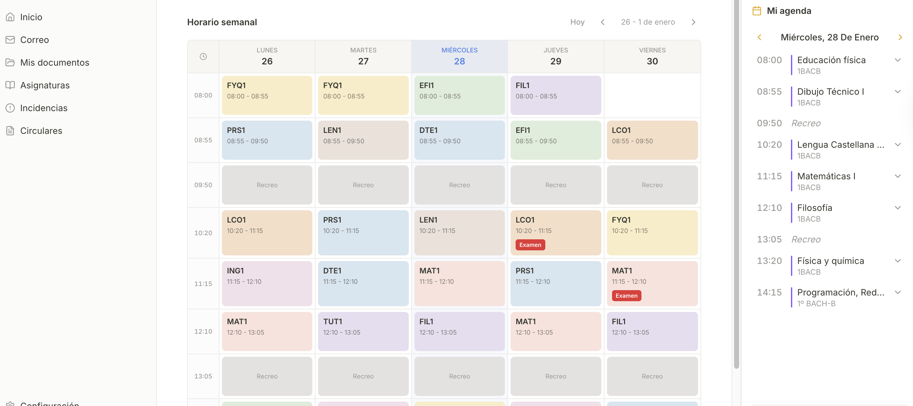Click the Incidencias alert icon
Screen dimensions: 913x406
[10, 108]
